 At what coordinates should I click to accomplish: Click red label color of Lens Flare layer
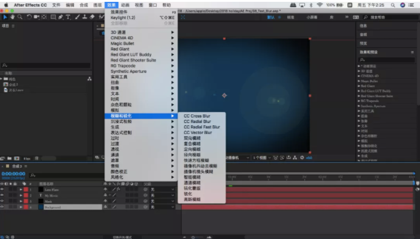26,189
